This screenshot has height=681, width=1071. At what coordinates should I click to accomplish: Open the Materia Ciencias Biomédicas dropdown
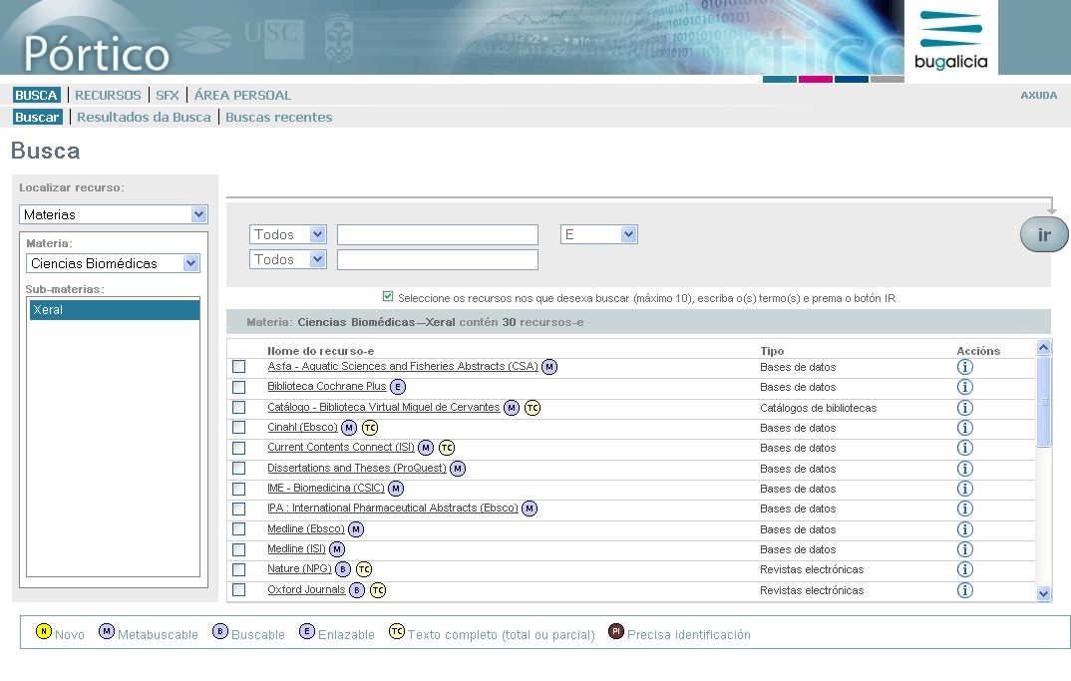click(x=114, y=263)
